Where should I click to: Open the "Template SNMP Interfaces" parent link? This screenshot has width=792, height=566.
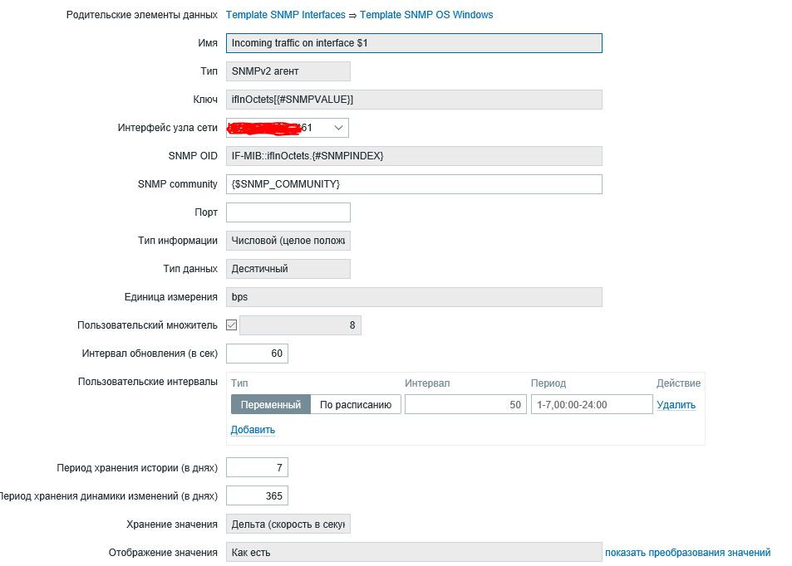[x=285, y=15]
